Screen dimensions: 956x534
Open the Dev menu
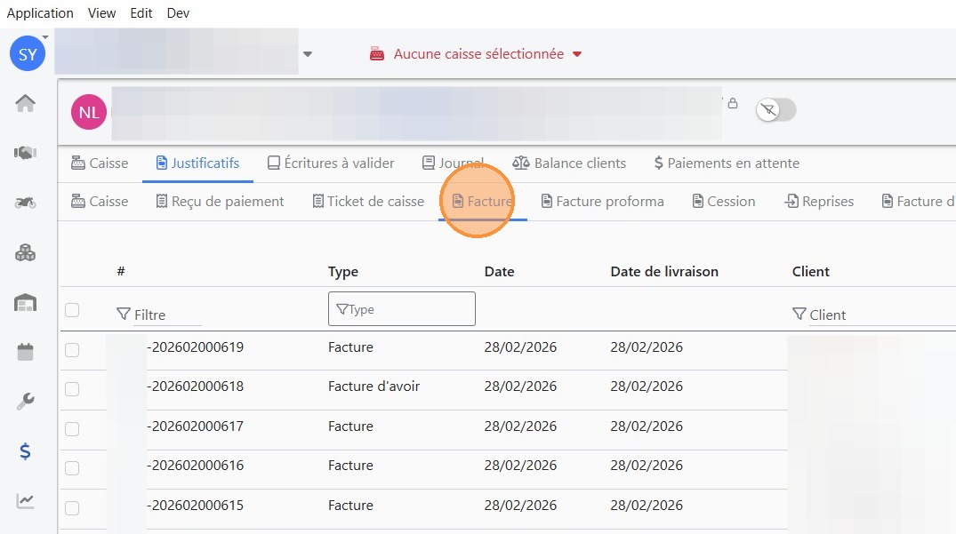tap(178, 13)
